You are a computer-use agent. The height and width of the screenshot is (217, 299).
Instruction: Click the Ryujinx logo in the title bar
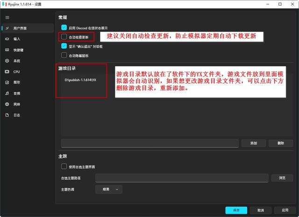pos(4,4)
